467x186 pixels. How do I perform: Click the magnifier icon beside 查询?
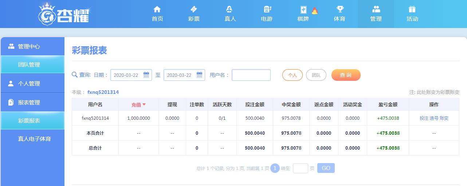[75, 75]
